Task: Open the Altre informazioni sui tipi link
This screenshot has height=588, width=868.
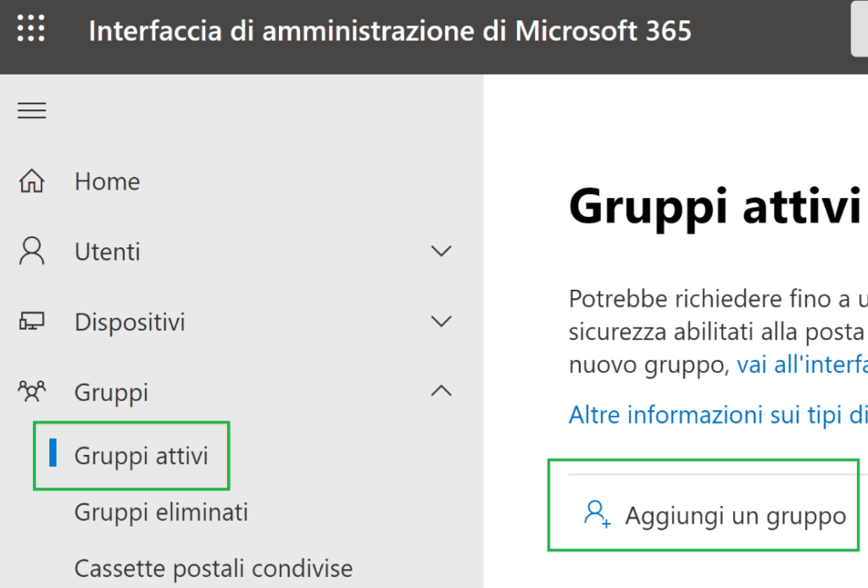Action: tap(718, 414)
